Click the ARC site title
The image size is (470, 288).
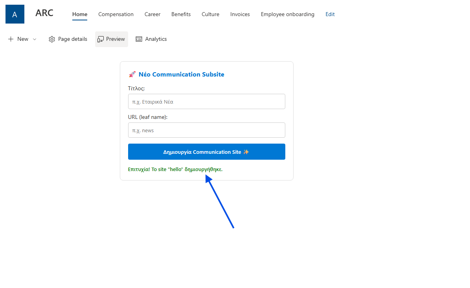pos(44,13)
